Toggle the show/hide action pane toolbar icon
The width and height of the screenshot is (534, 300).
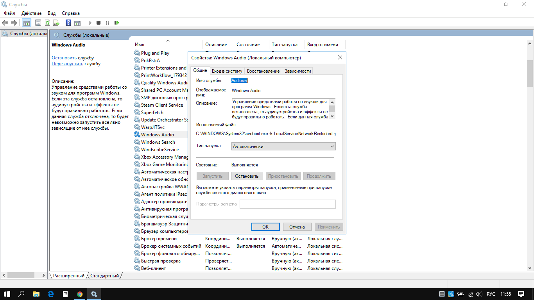77,23
